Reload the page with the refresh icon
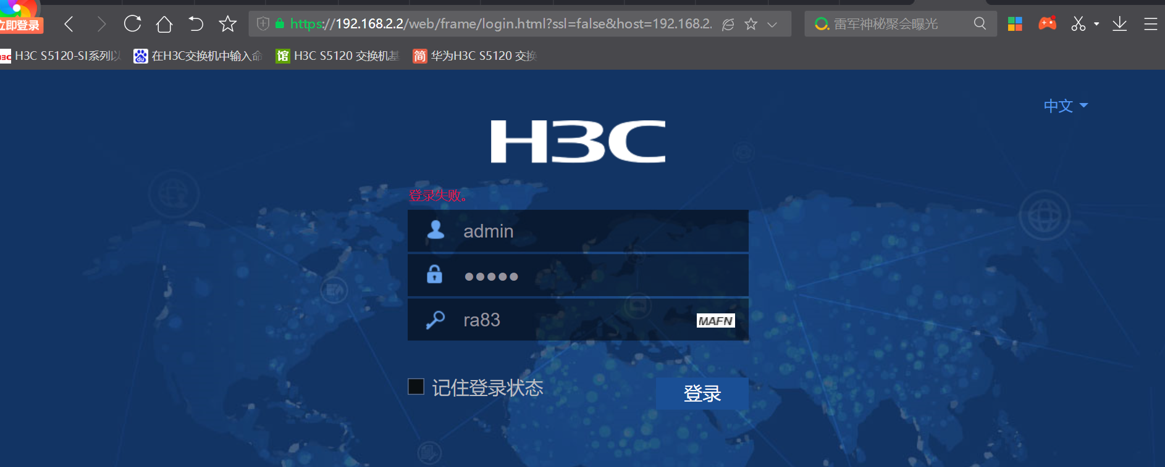 133,24
